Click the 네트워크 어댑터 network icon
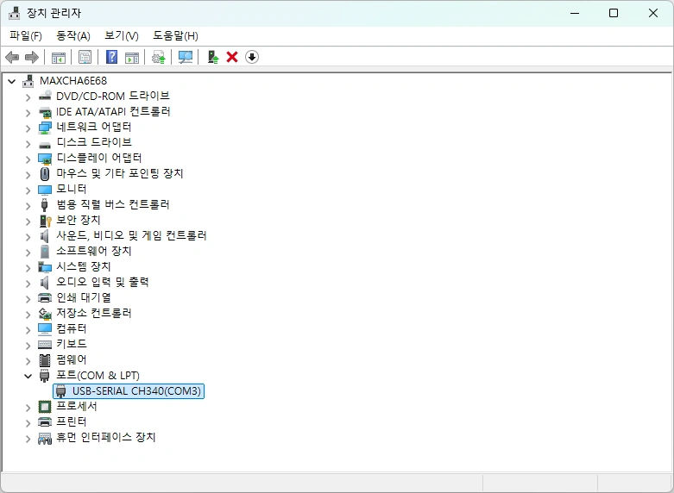674x493 pixels. pos(45,127)
